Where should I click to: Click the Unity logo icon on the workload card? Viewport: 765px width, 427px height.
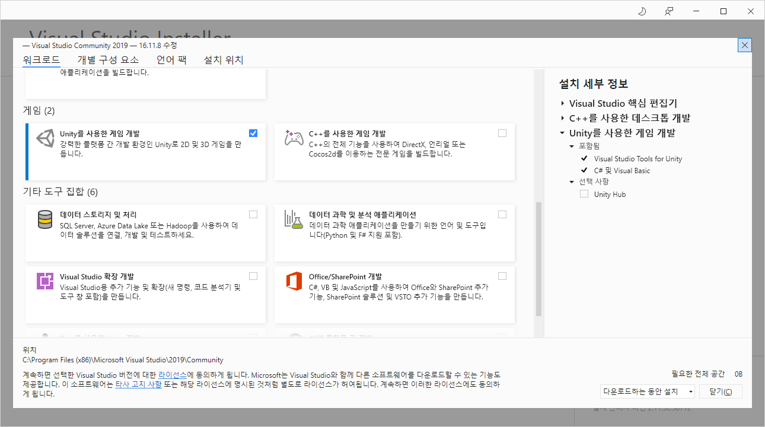45,138
